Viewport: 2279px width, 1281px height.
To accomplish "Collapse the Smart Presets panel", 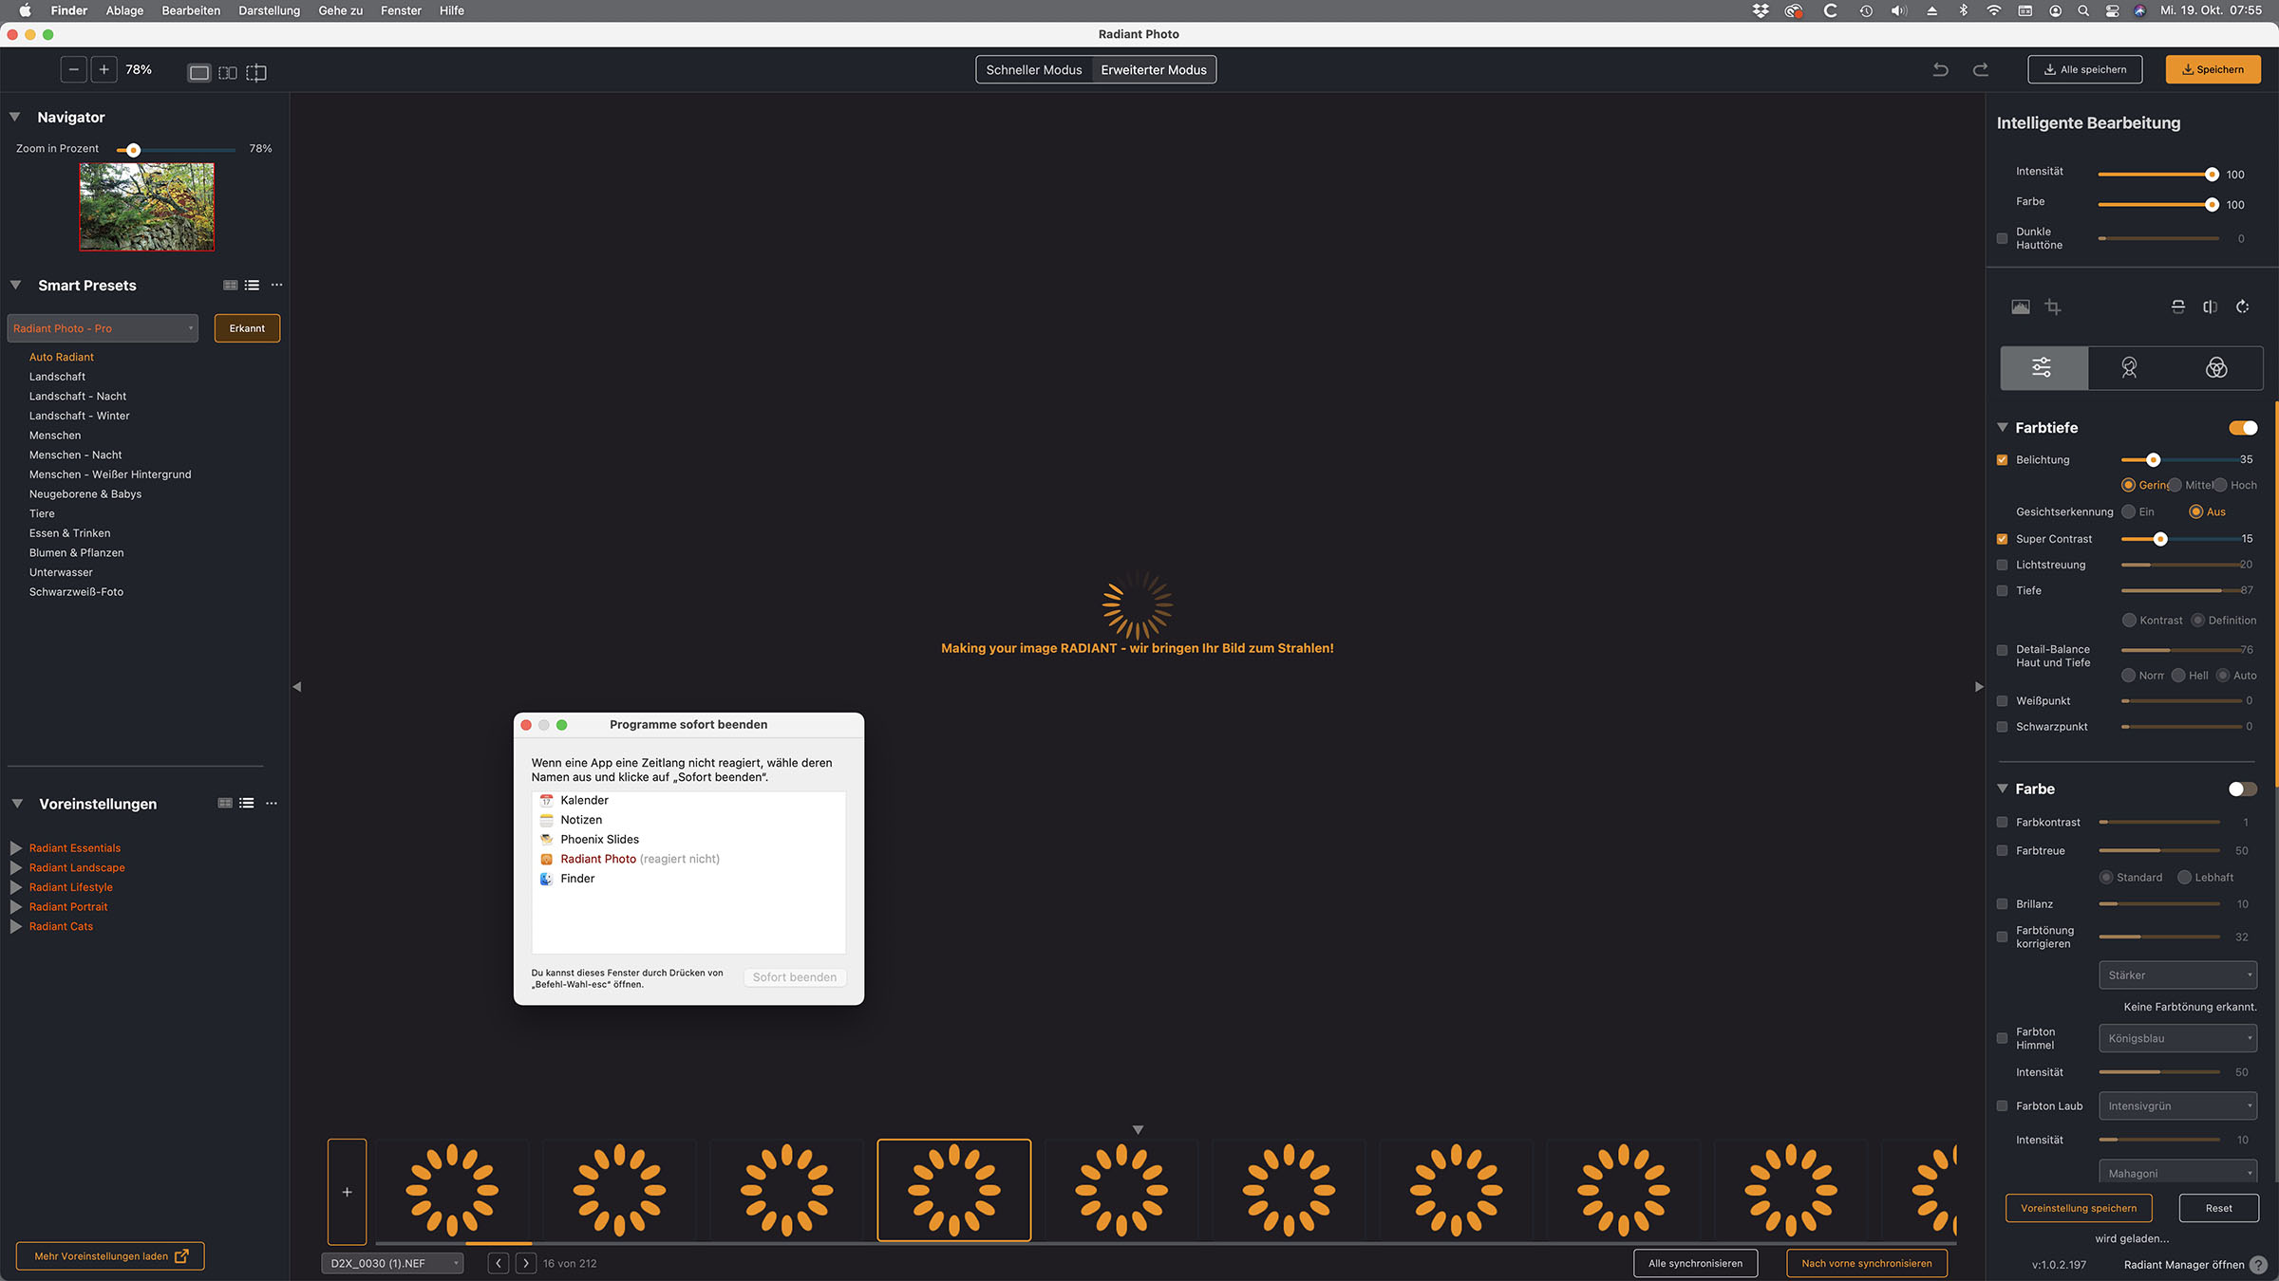I will tap(15, 286).
